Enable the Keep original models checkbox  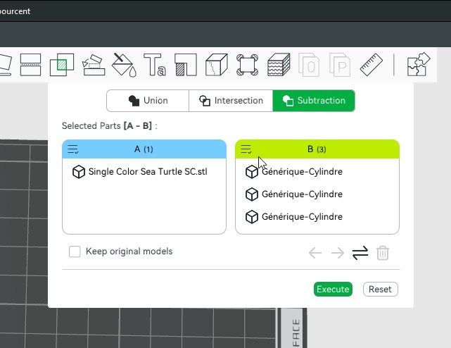click(x=75, y=251)
